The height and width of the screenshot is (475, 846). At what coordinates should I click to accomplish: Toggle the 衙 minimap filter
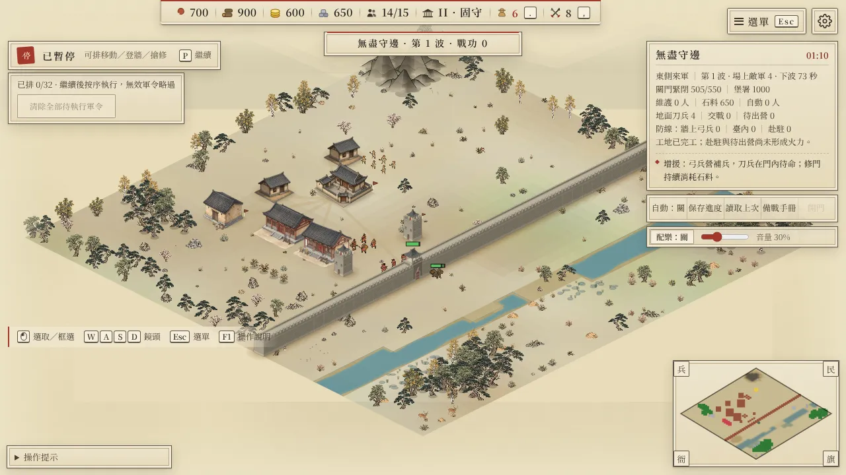pyautogui.click(x=681, y=459)
